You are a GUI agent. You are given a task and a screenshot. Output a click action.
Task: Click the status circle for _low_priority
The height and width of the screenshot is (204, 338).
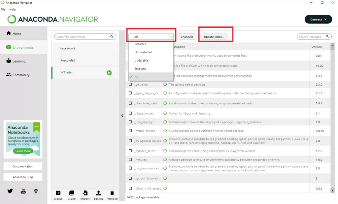point(165,122)
